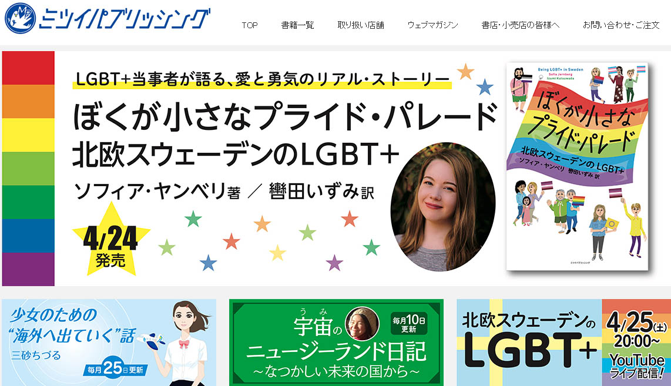Open 書店・小売店の皆様へ page
The width and height of the screenshot is (671, 386).
pyautogui.click(x=521, y=25)
